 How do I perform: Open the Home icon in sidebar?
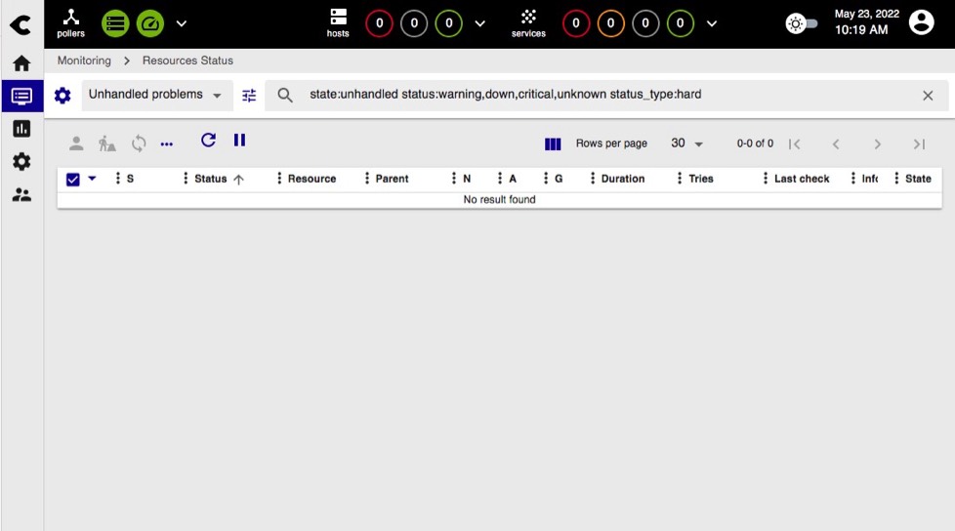21,63
